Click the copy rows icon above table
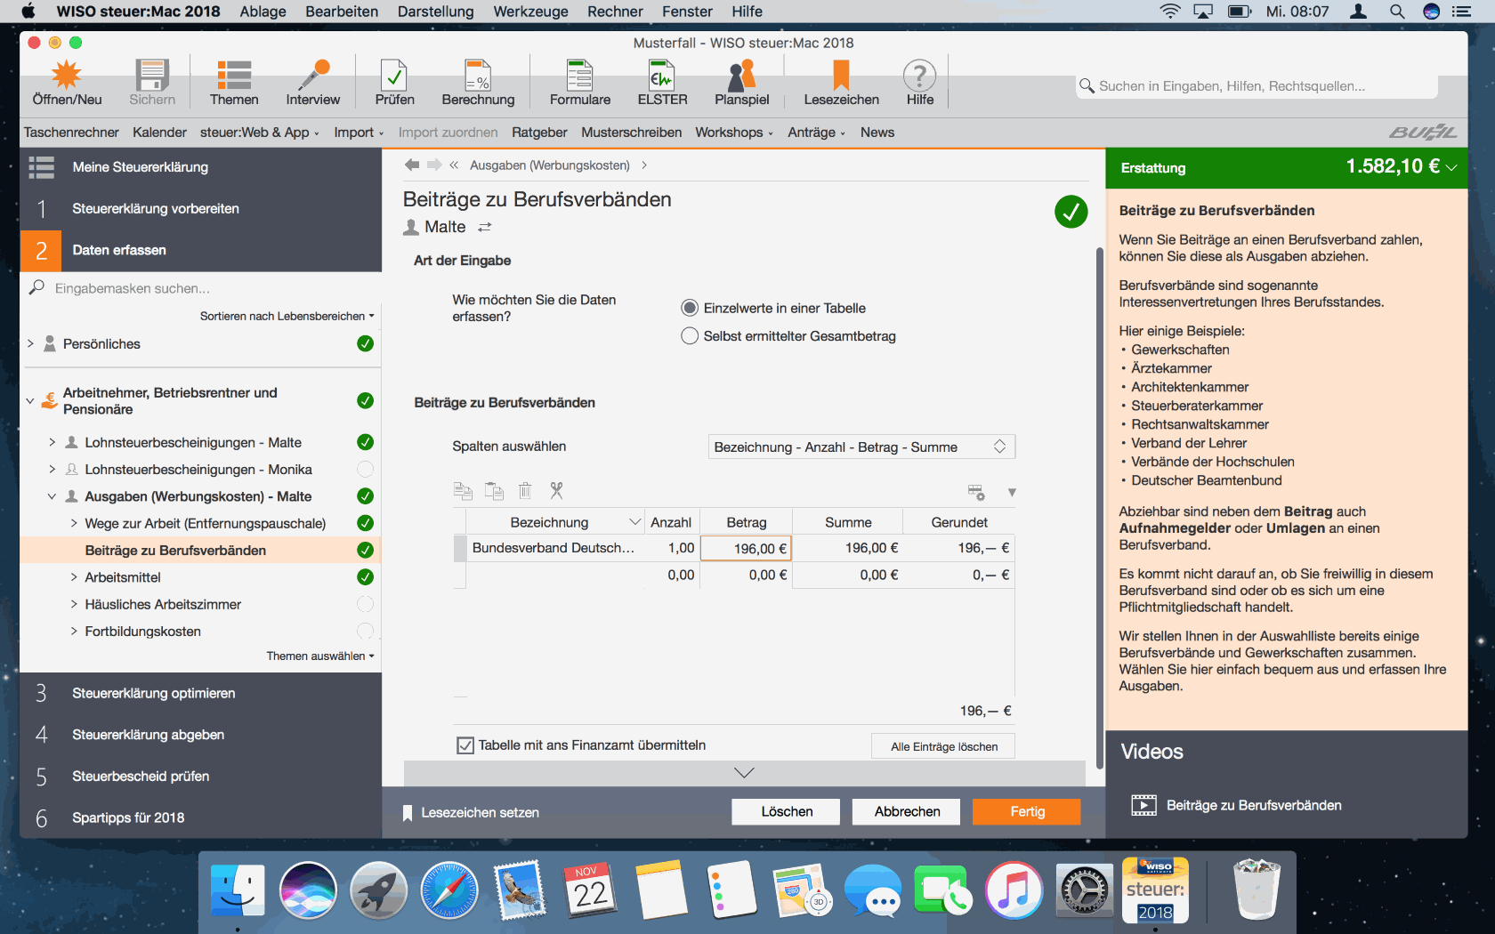Image resolution: width=1495 pixels, height=934 pixels. coord(463,491)
